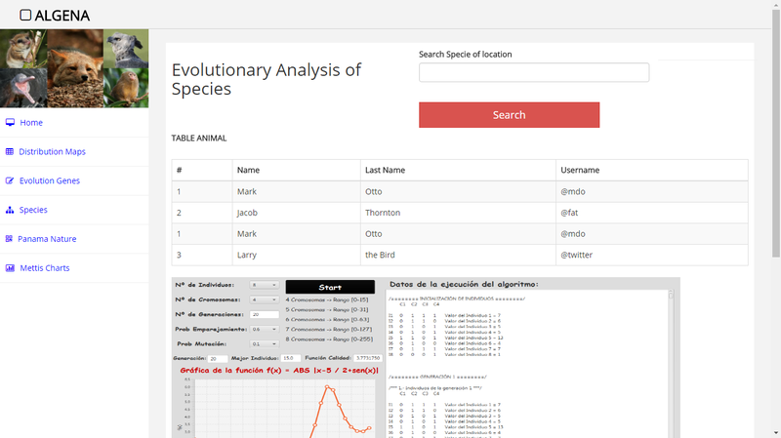Click the Evolution Genes edit icon
The width and height of the screenshot is (781, 438).
pyautogui.click(x=10, y=181)
